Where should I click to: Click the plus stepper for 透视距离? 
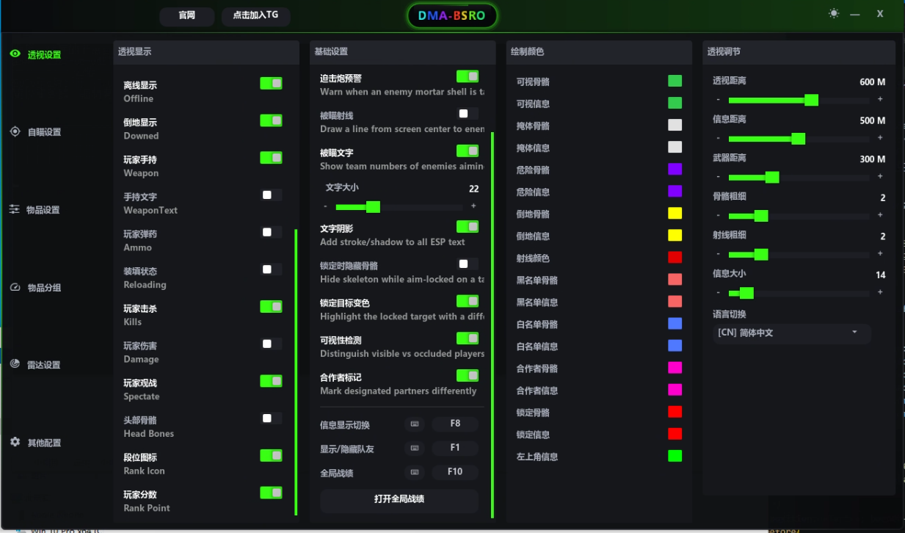(x=880, y=100)
